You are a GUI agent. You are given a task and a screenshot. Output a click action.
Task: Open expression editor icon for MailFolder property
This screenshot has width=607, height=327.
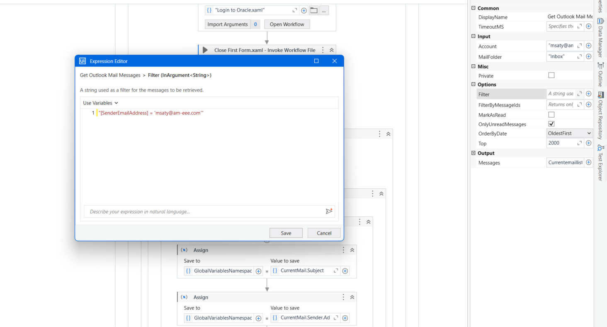580,56
